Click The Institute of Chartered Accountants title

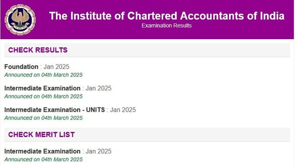point(167,16)
